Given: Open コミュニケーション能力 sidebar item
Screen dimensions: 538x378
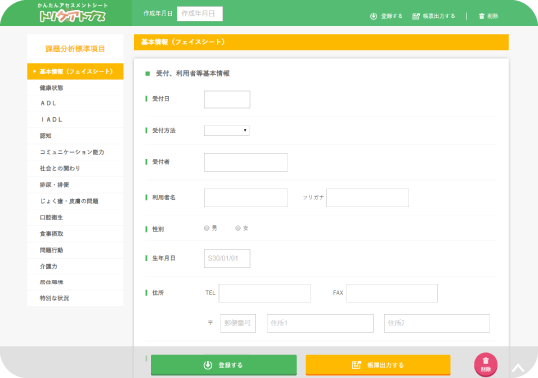Looking at the screenshot, I should (75, 152).
